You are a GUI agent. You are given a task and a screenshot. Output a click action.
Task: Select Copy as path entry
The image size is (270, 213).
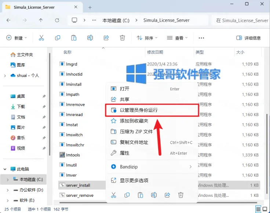tap(152, 142)
